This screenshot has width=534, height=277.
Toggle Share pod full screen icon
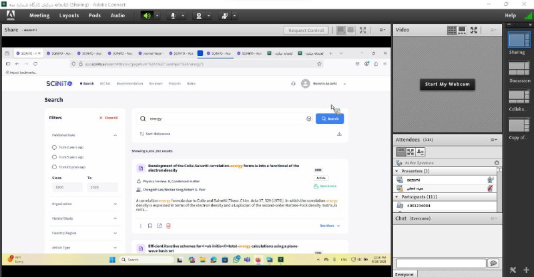tap(362, 30)
